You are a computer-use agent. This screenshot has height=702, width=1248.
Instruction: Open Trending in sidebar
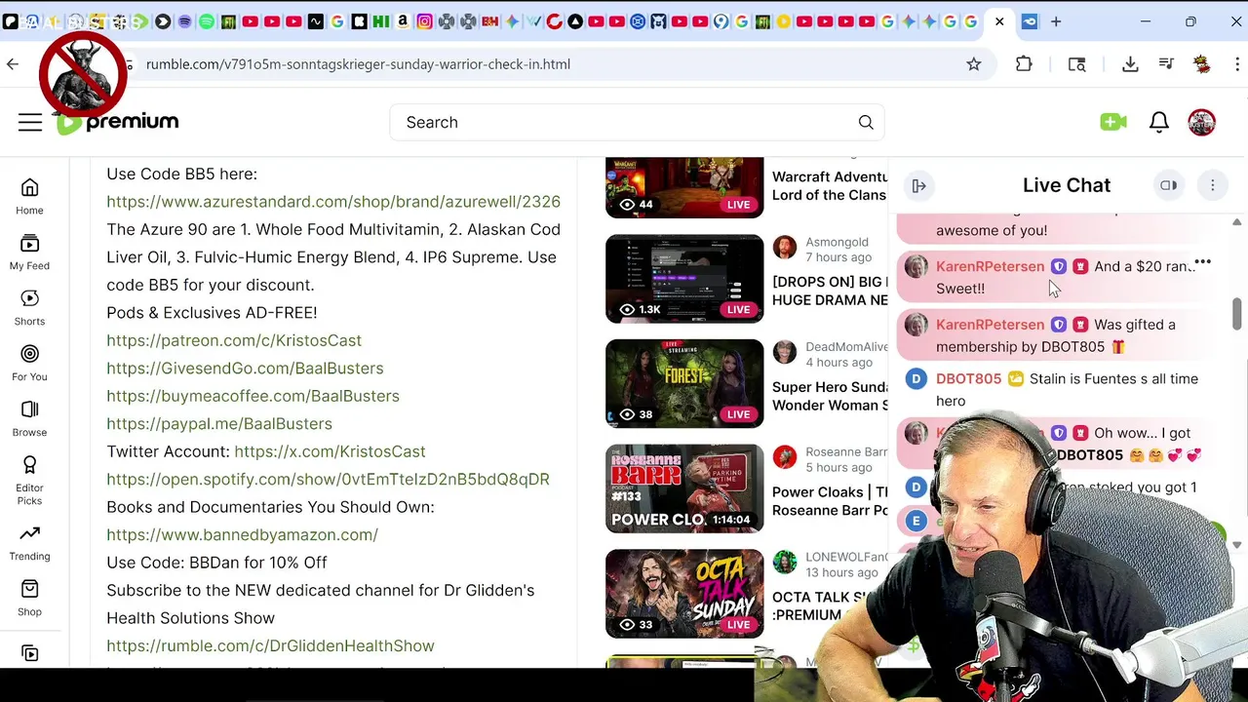pos(29,542)
